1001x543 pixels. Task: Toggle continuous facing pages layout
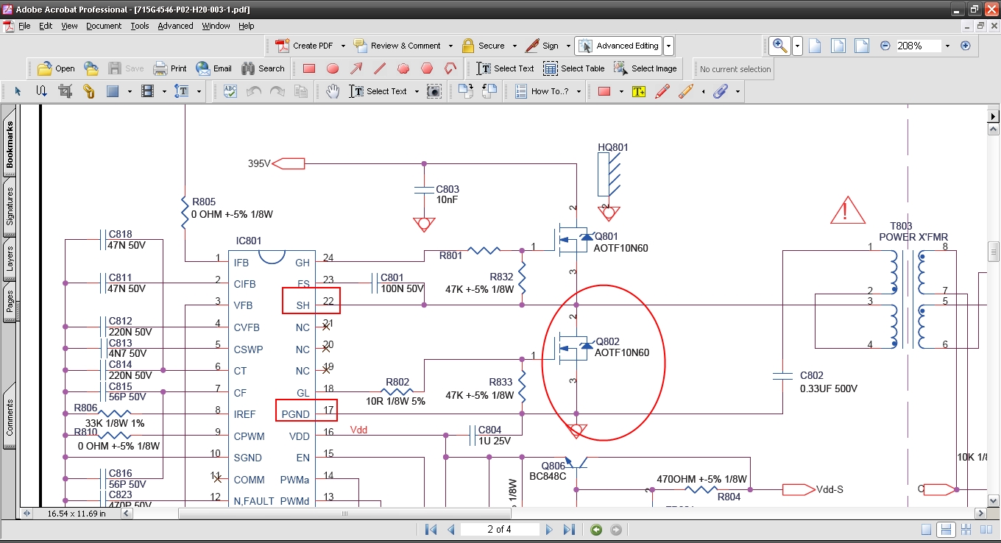[x=966, y=530]
